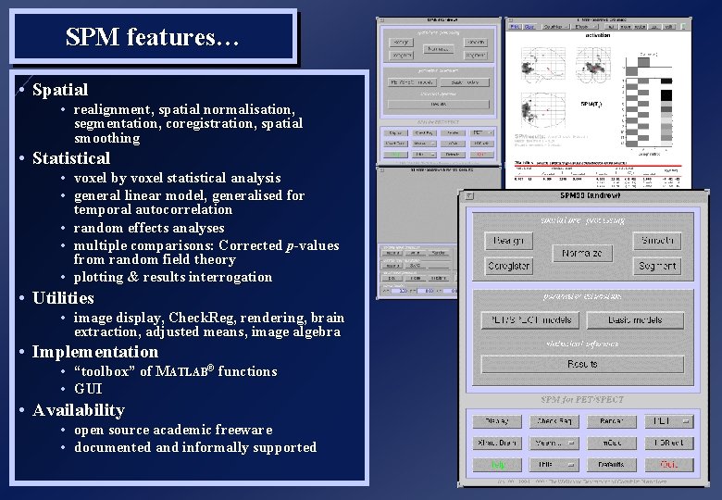722x500 pixels.
Task: Click Clear in the Graphics window toolbar
Action: click(x=529, y=27)
